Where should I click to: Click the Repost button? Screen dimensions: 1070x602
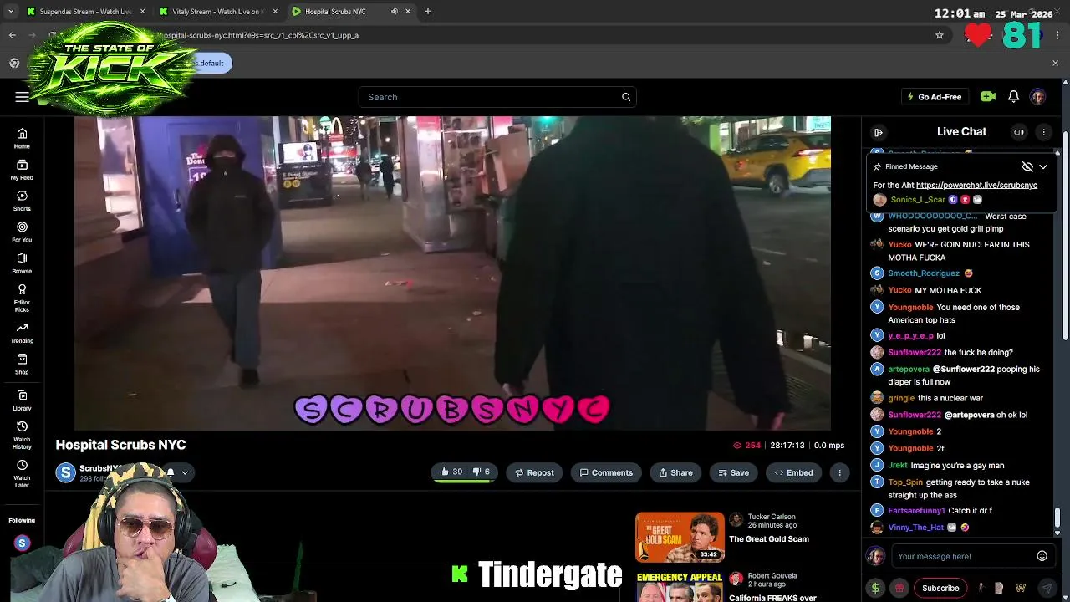534,472
